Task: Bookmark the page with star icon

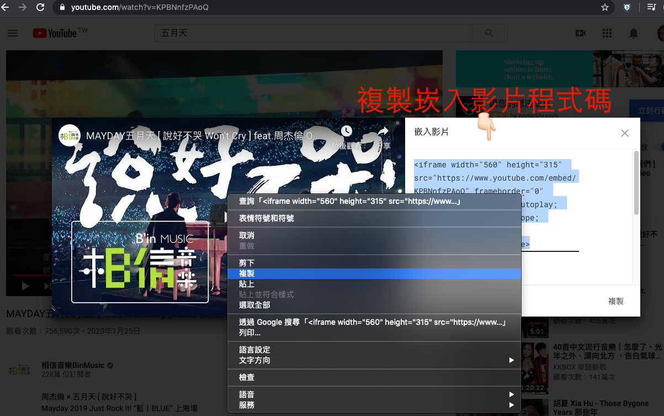Action: coord(605,8)
